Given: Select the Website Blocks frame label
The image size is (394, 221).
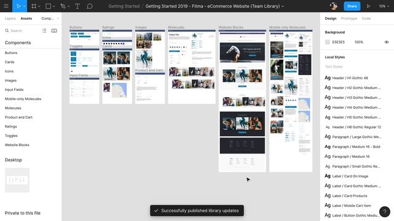Looking at the screenshot, I should click(231, 27).
